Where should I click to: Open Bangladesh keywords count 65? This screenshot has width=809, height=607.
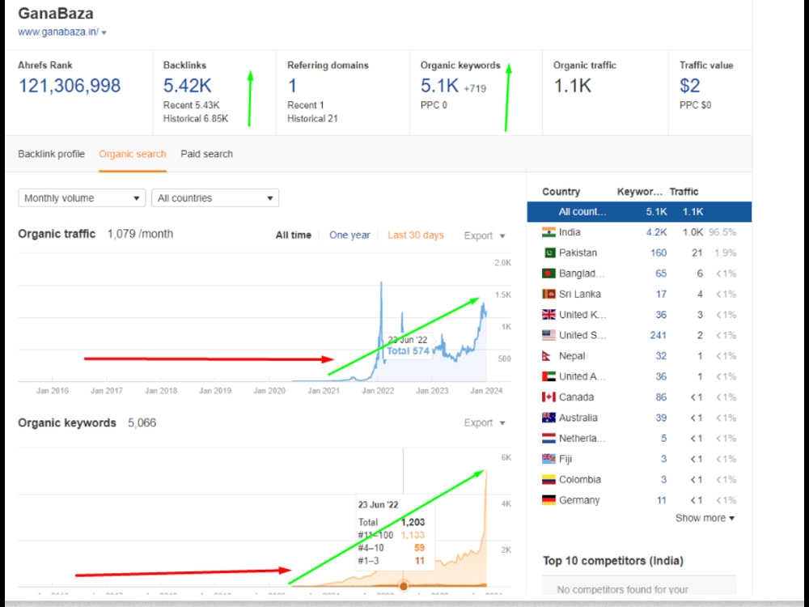coord(661,274)
